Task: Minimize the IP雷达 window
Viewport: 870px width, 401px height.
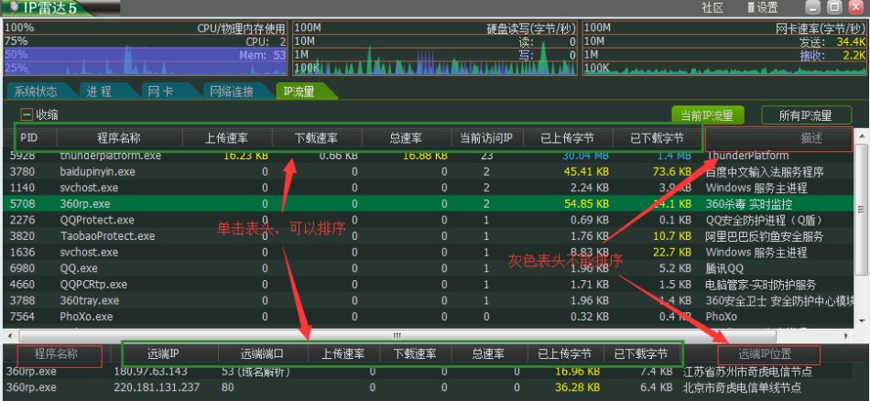Action: click(x=813, y=7)
